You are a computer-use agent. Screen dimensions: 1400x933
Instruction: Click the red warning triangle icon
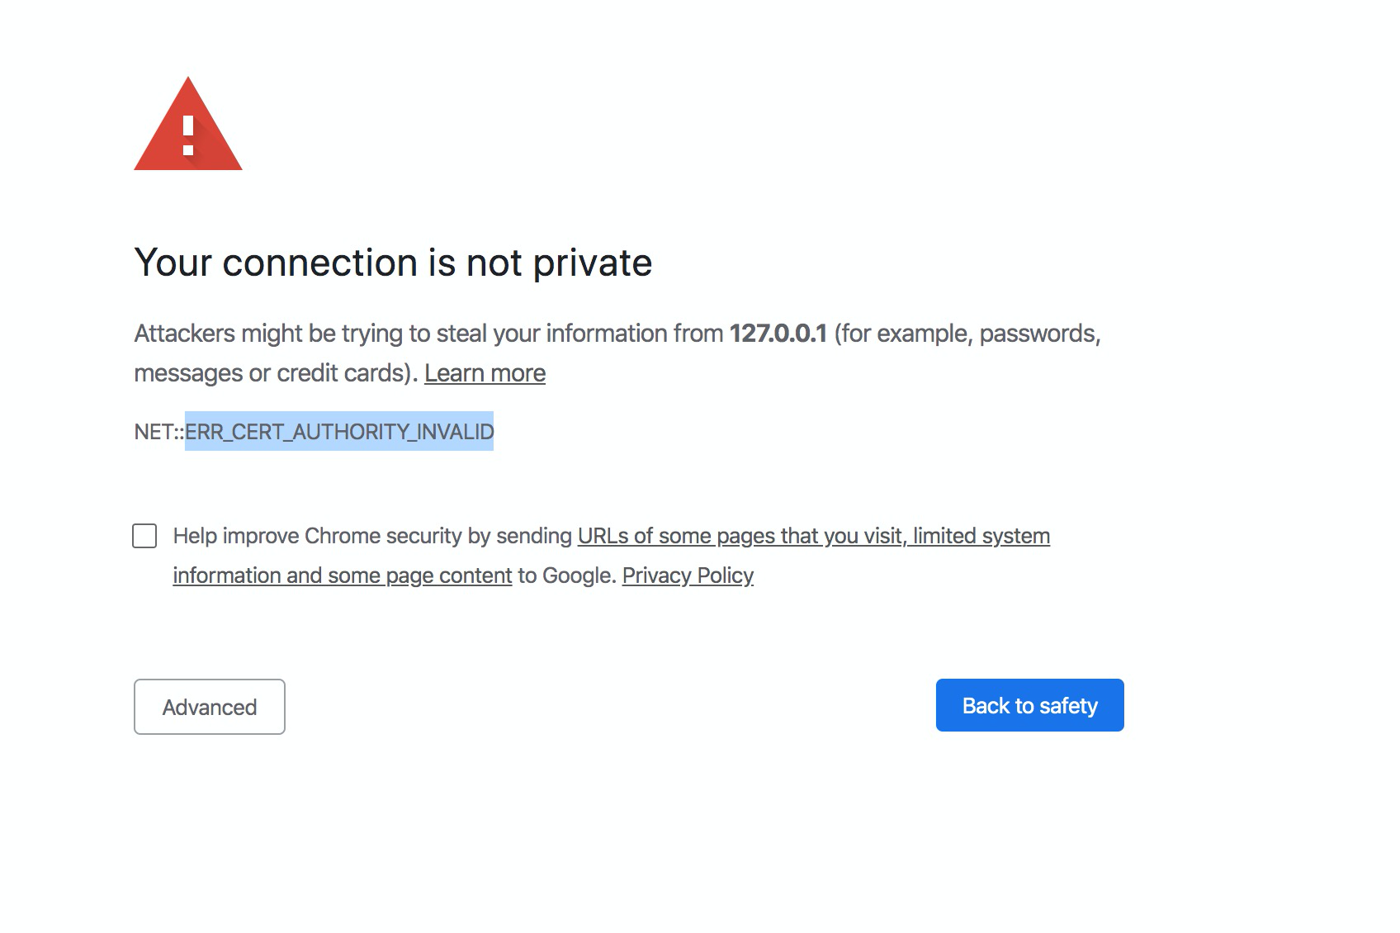[188, 124]
